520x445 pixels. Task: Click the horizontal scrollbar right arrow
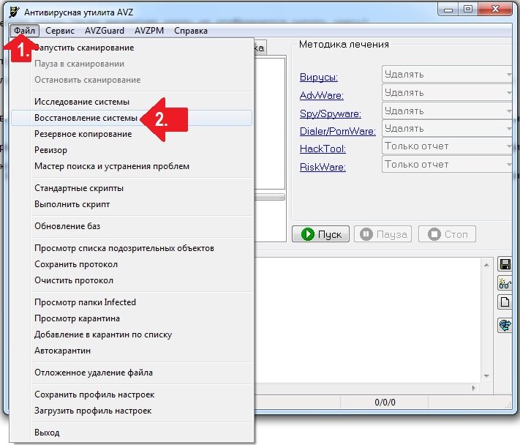click(x=473, y=388)
